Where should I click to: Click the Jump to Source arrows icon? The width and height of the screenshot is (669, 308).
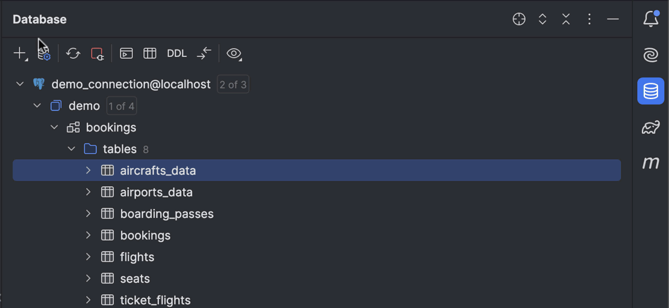click(x=204, y=53)
